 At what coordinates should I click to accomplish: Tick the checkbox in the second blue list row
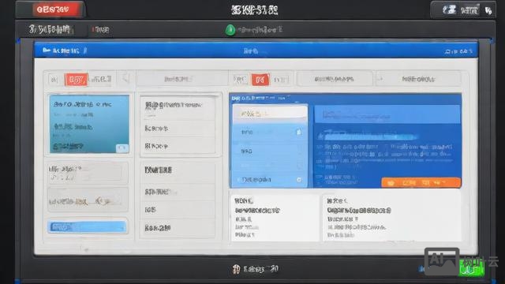point(299,132)
